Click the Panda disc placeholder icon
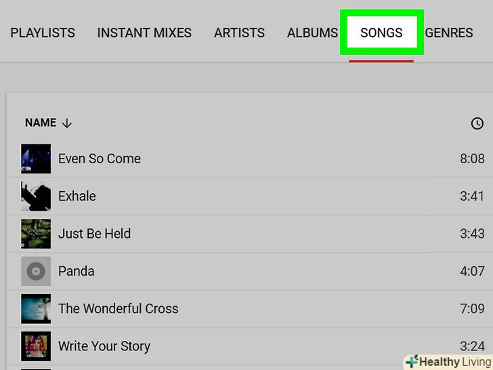This screenshot has width=493, height=370. coord(36,271)
